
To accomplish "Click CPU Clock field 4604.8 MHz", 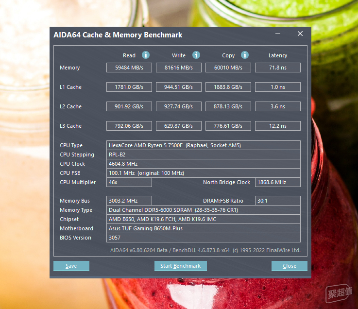I will coord(204,164).
